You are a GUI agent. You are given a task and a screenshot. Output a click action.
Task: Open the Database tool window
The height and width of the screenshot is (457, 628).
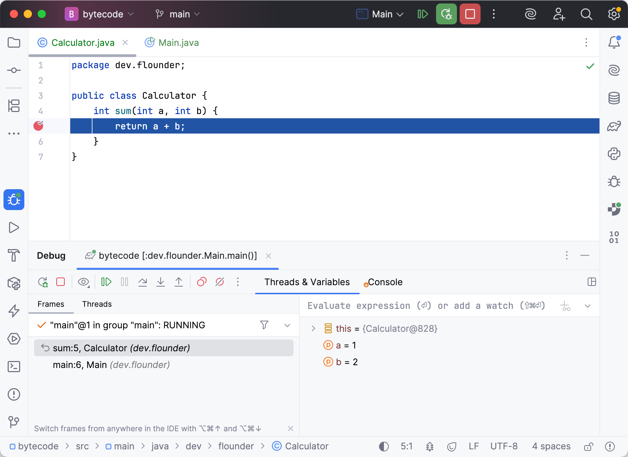coord(614,98)
